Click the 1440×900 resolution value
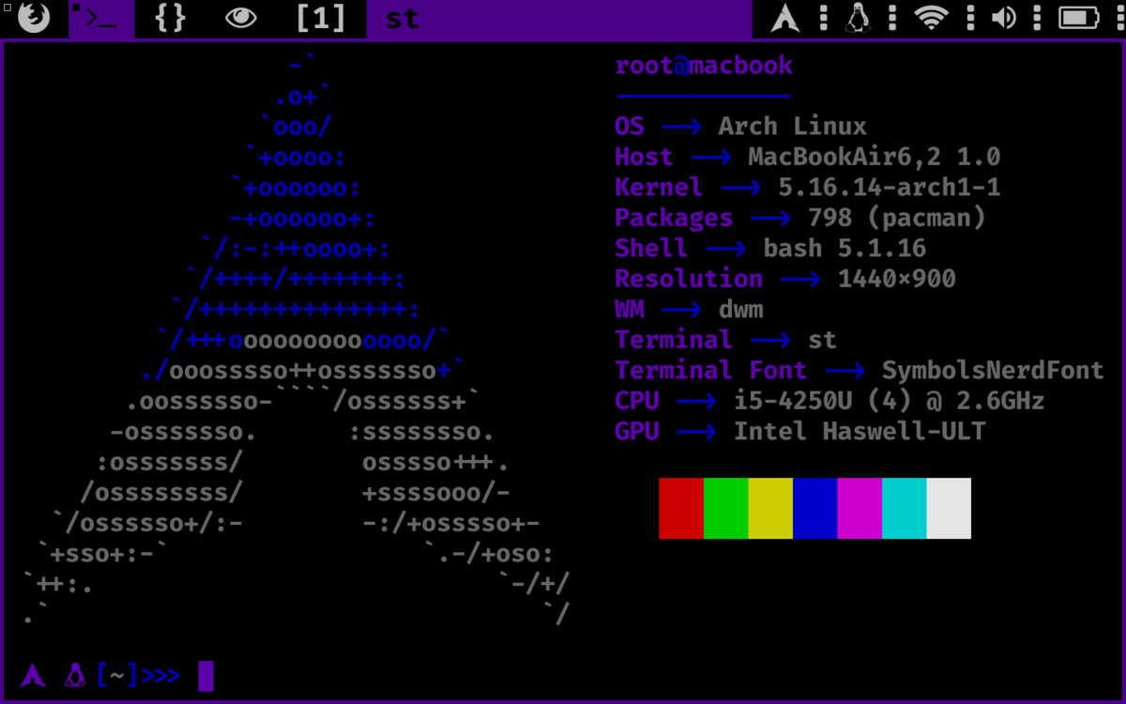 [897, 279]
